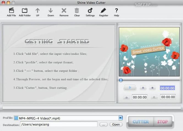Pause the preview playback

click(143, 88)
